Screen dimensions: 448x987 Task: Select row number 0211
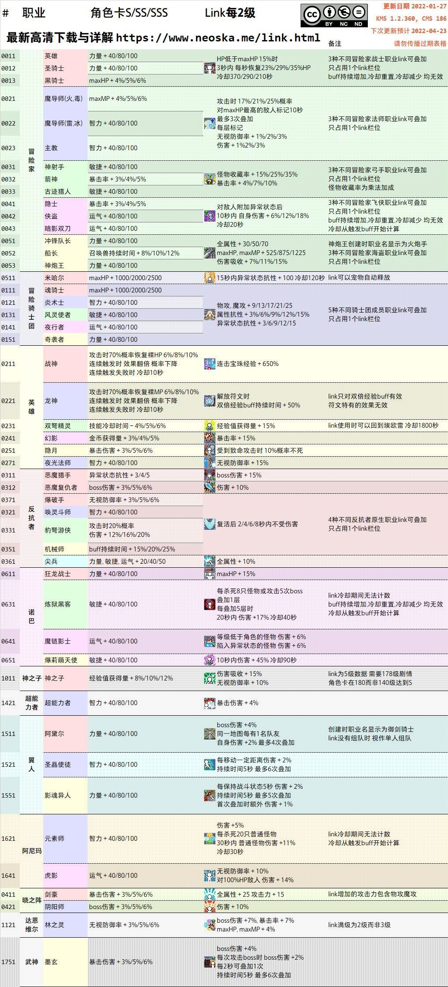click(x=8, y=364)
